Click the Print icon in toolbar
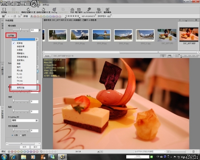Screen dimensions: 200x160 [x=72, y=10]
